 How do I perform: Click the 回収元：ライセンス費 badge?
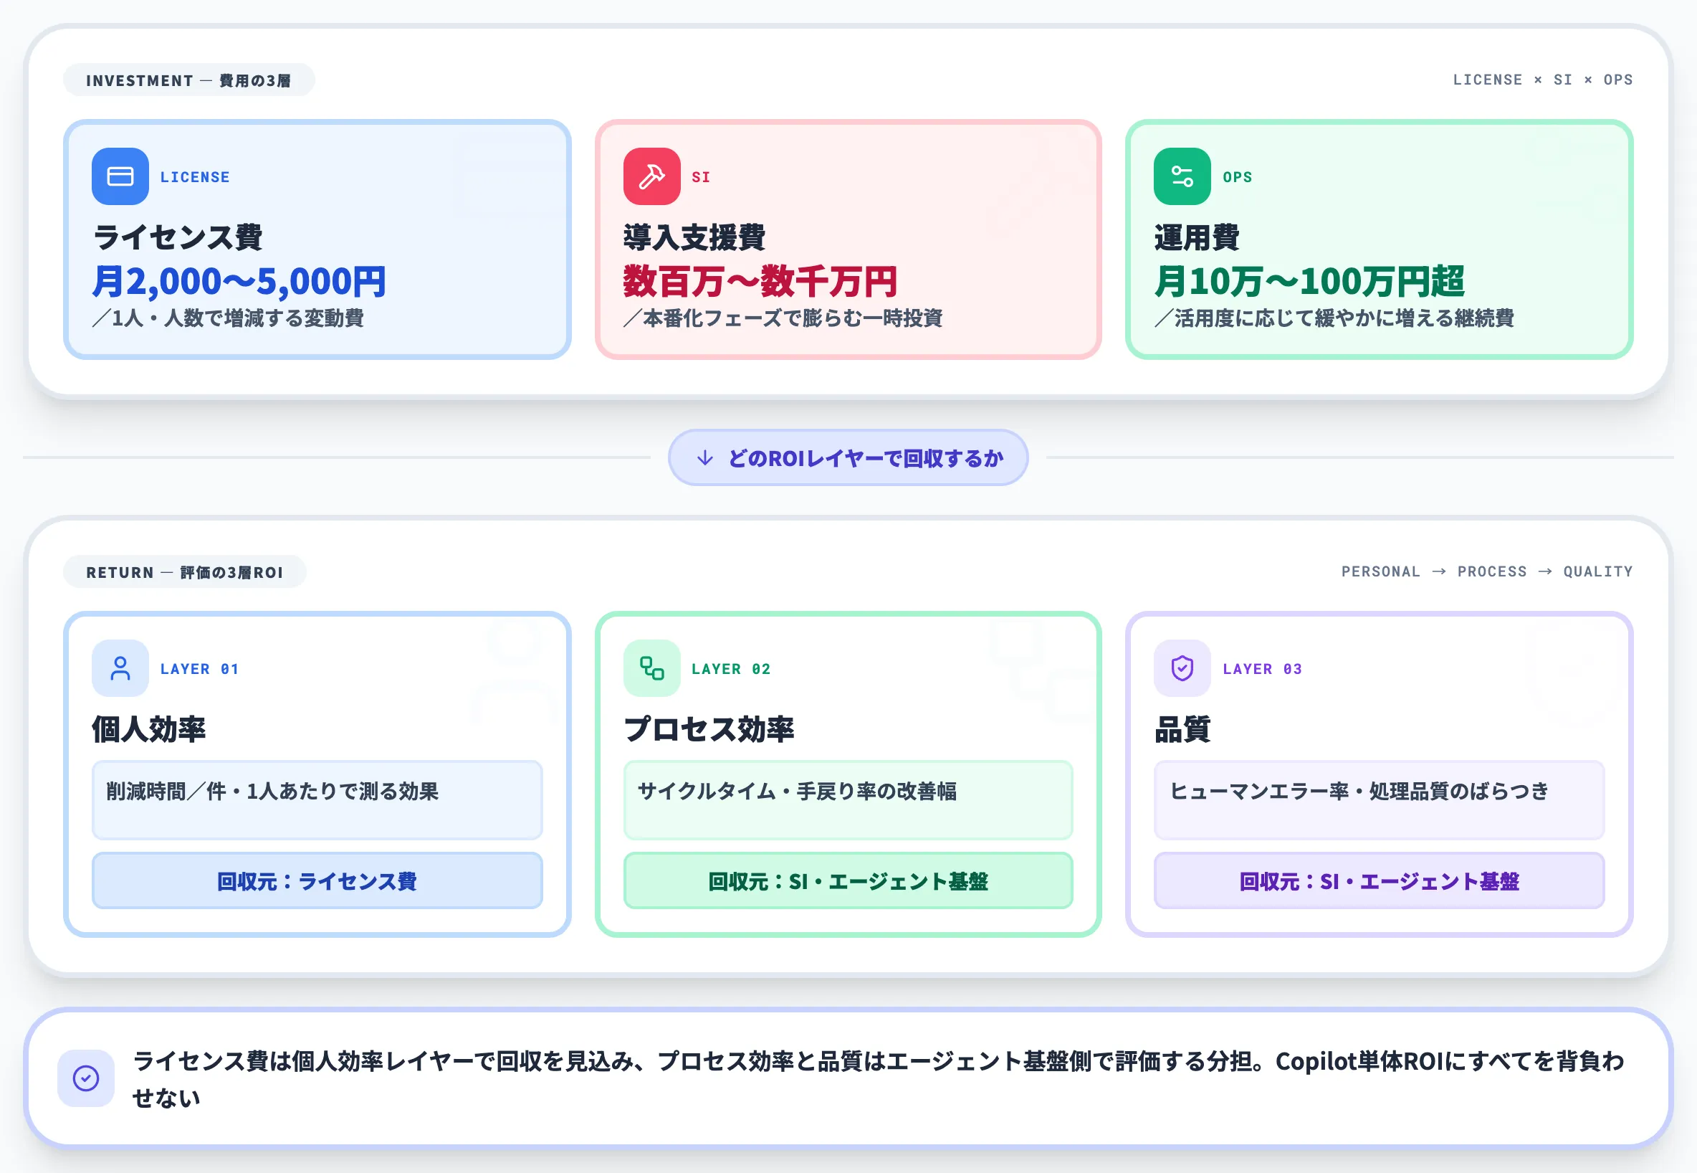click(317, 880)
